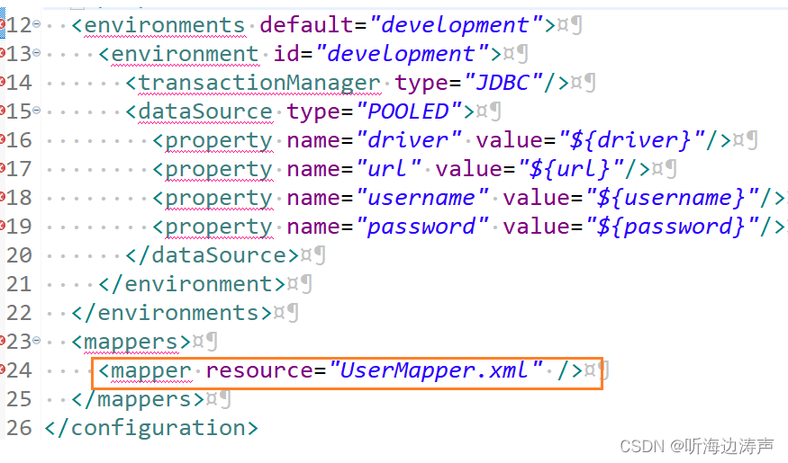Click line number 26 in the gutter

(x=19, y=429)
